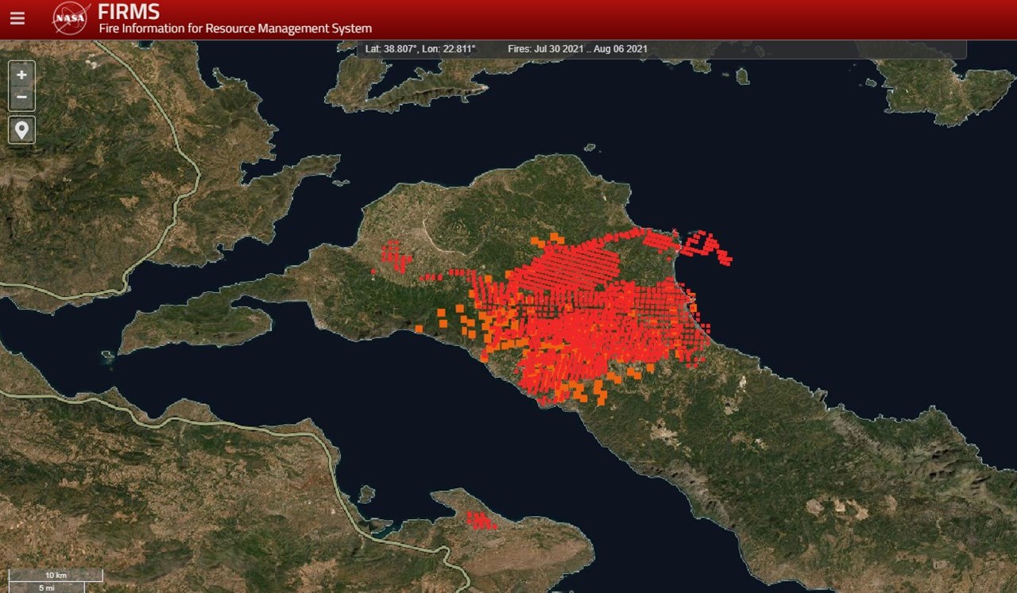Click the FIRMS title text
Image resolution: width=1017 pixels, height=593 pixels.
(129, 12)
